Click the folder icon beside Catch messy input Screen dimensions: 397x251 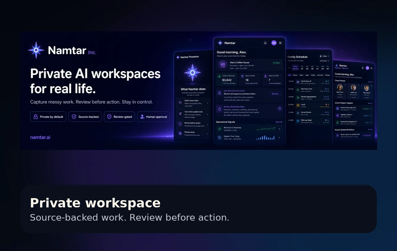tap(180, 102)
